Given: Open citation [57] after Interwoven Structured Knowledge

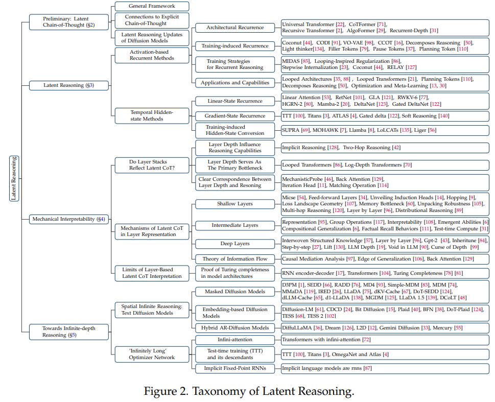Looking at the screenshot, I should tap(368, 241).
